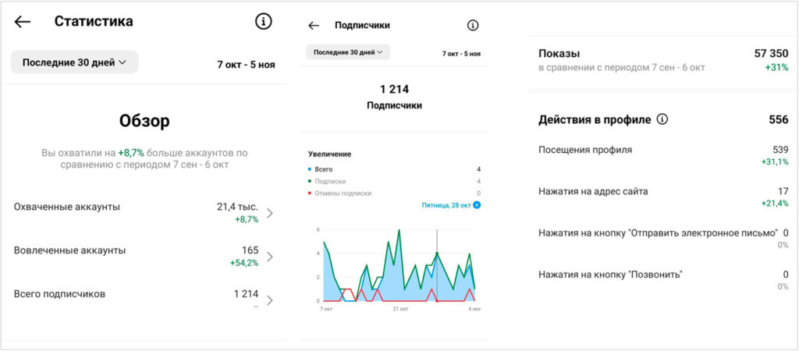Go back from the Статистика screen

[x=23, y=22]
